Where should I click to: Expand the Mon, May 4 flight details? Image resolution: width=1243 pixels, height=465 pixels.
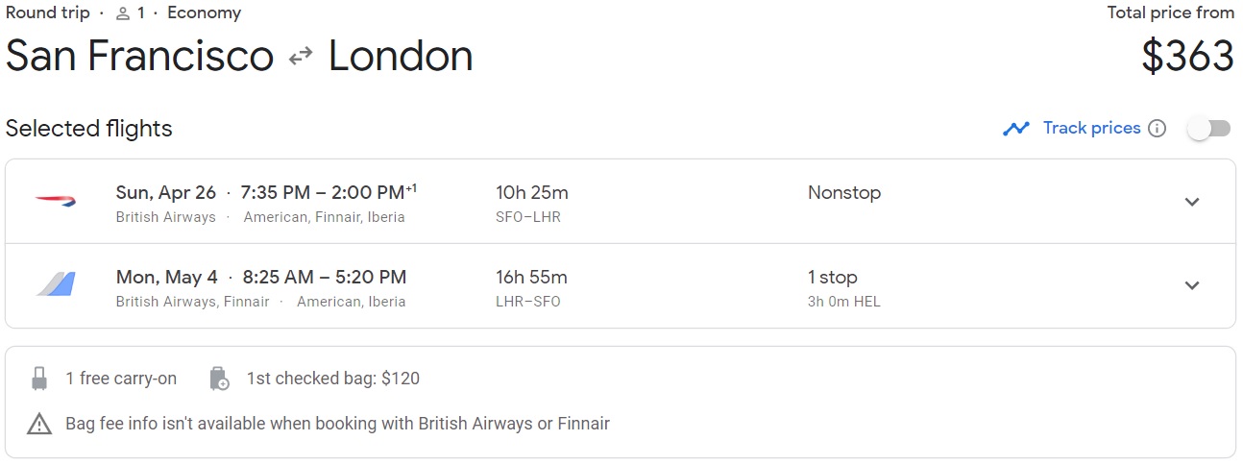[1192, 285]
